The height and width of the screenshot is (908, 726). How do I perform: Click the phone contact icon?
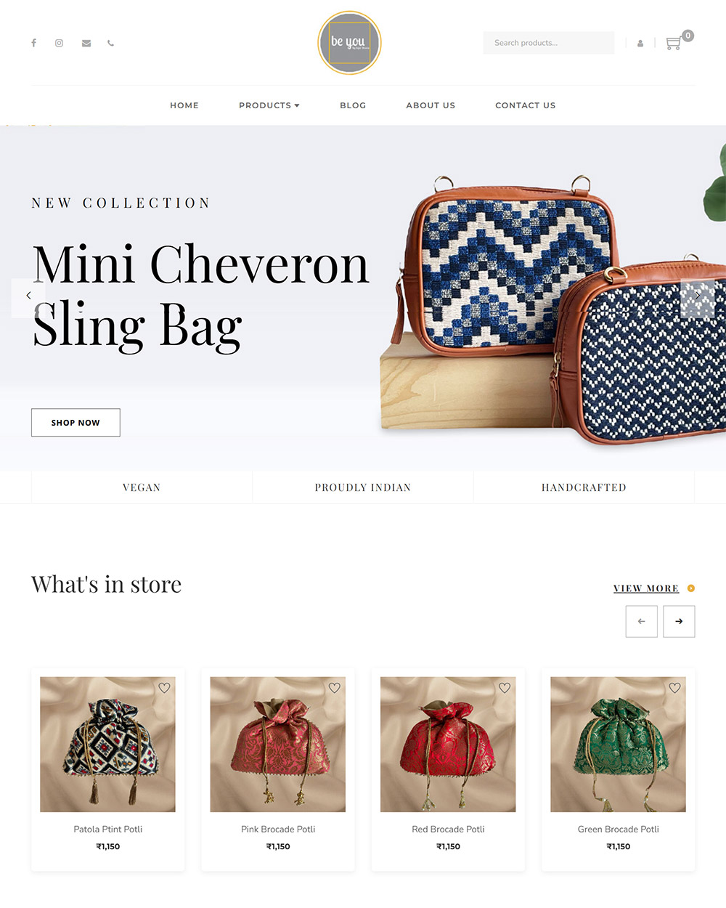(x=110, y=43)
